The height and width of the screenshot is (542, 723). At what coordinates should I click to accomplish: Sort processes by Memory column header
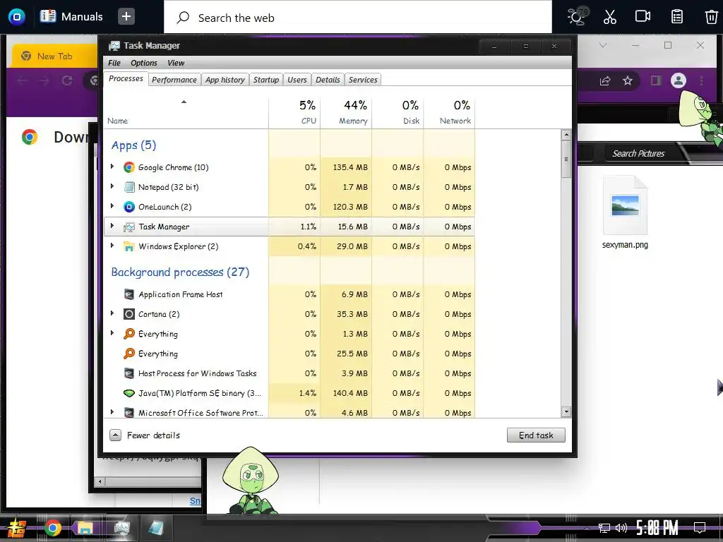[x=346, y=112]
